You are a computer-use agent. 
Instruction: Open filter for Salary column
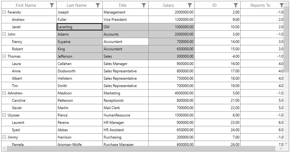pos(190,5)
